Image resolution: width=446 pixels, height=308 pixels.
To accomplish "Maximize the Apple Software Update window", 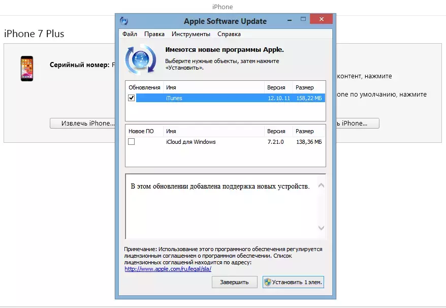I will point(303,19).
